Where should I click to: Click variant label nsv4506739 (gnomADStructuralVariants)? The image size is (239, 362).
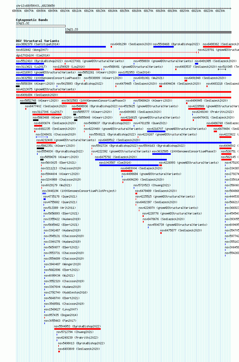tap(178, 225)
